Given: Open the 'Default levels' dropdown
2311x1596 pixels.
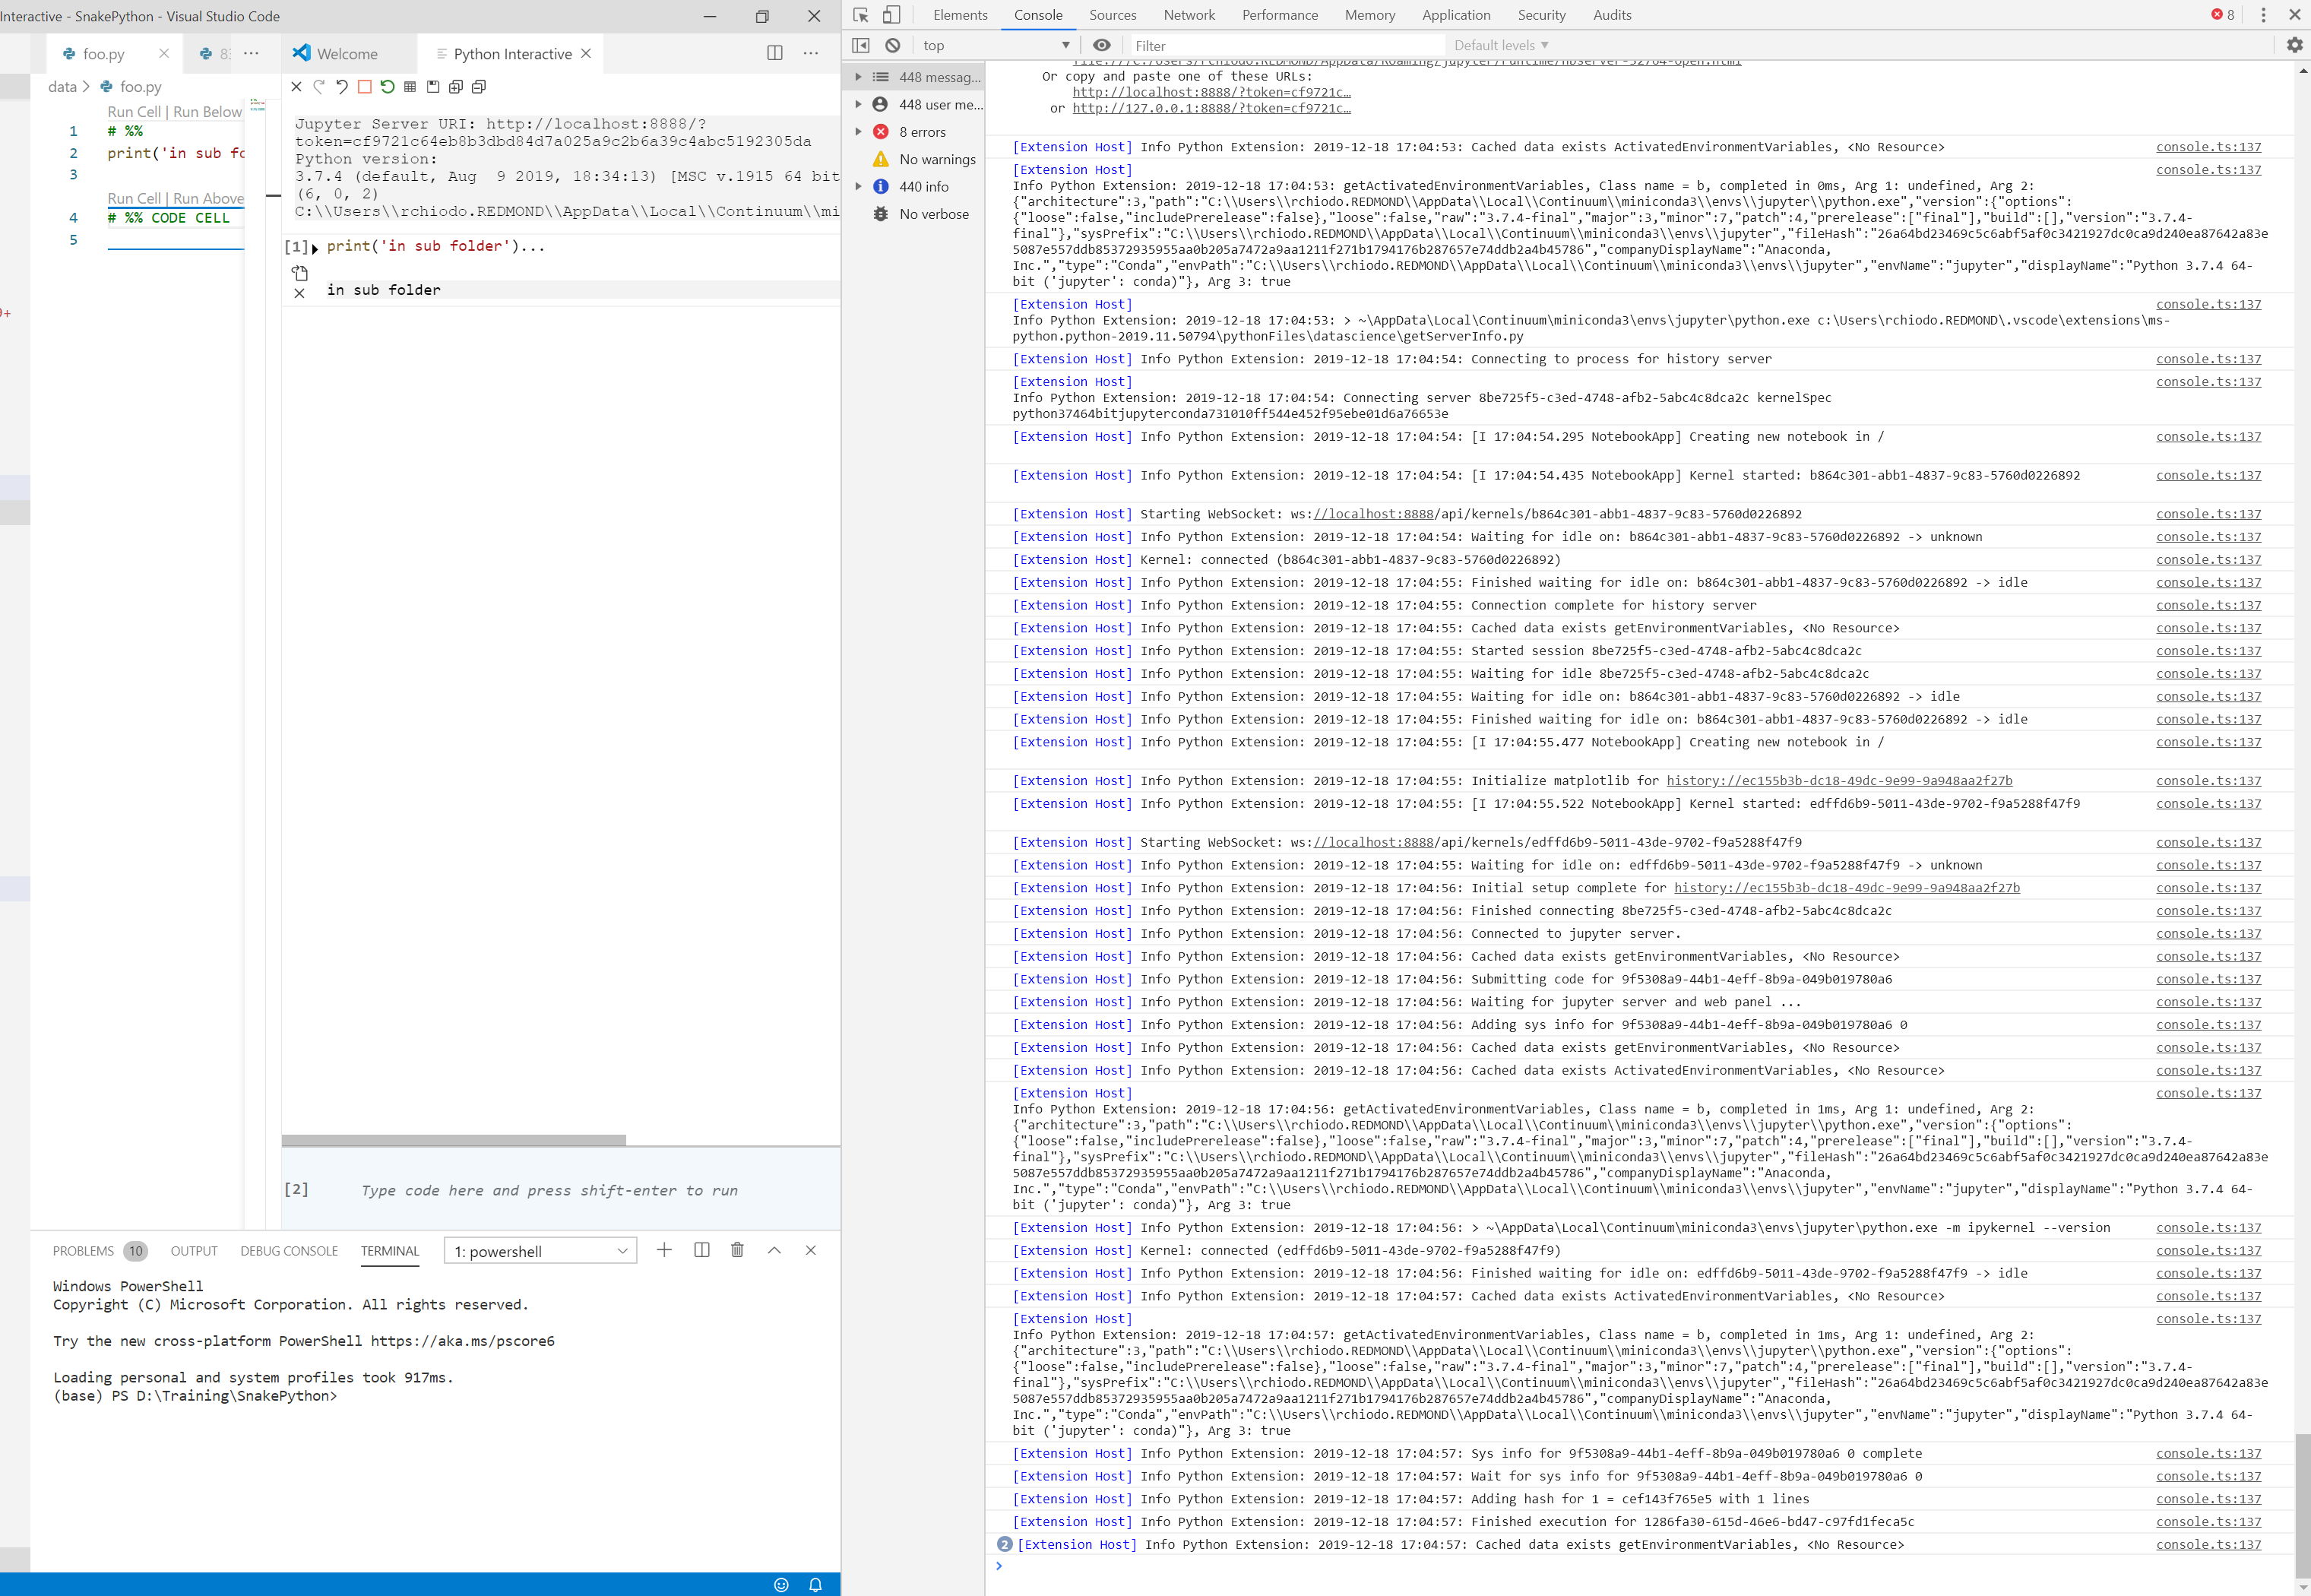Looking at the screenshot, I should pyautogui.click(x=1499, y=45).
